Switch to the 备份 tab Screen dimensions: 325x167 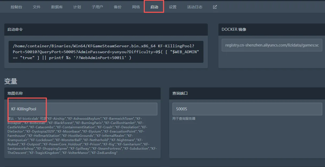pos(118,7)
